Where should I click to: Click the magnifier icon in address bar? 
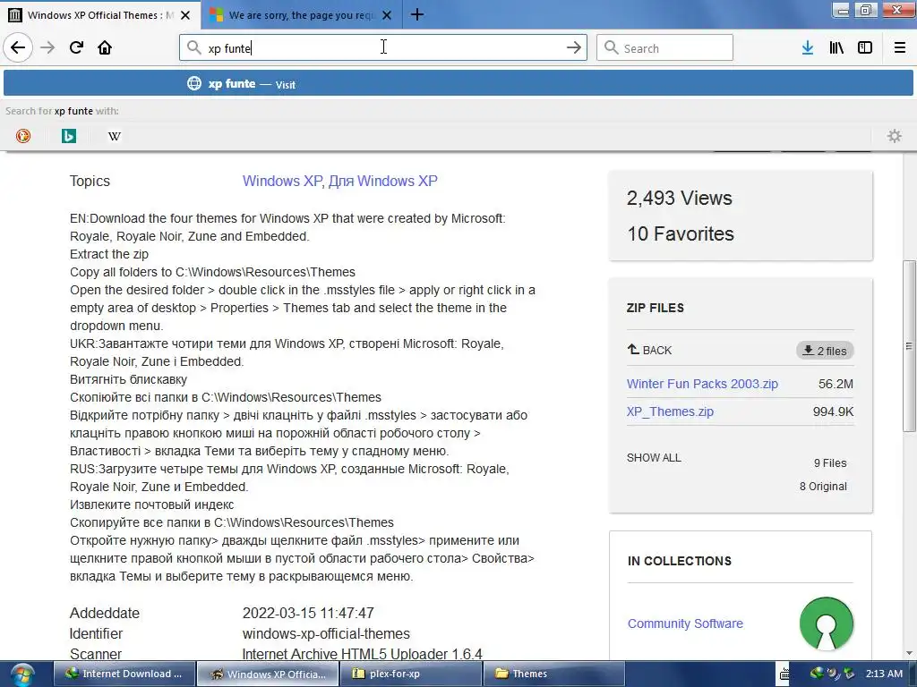(194, 47)
